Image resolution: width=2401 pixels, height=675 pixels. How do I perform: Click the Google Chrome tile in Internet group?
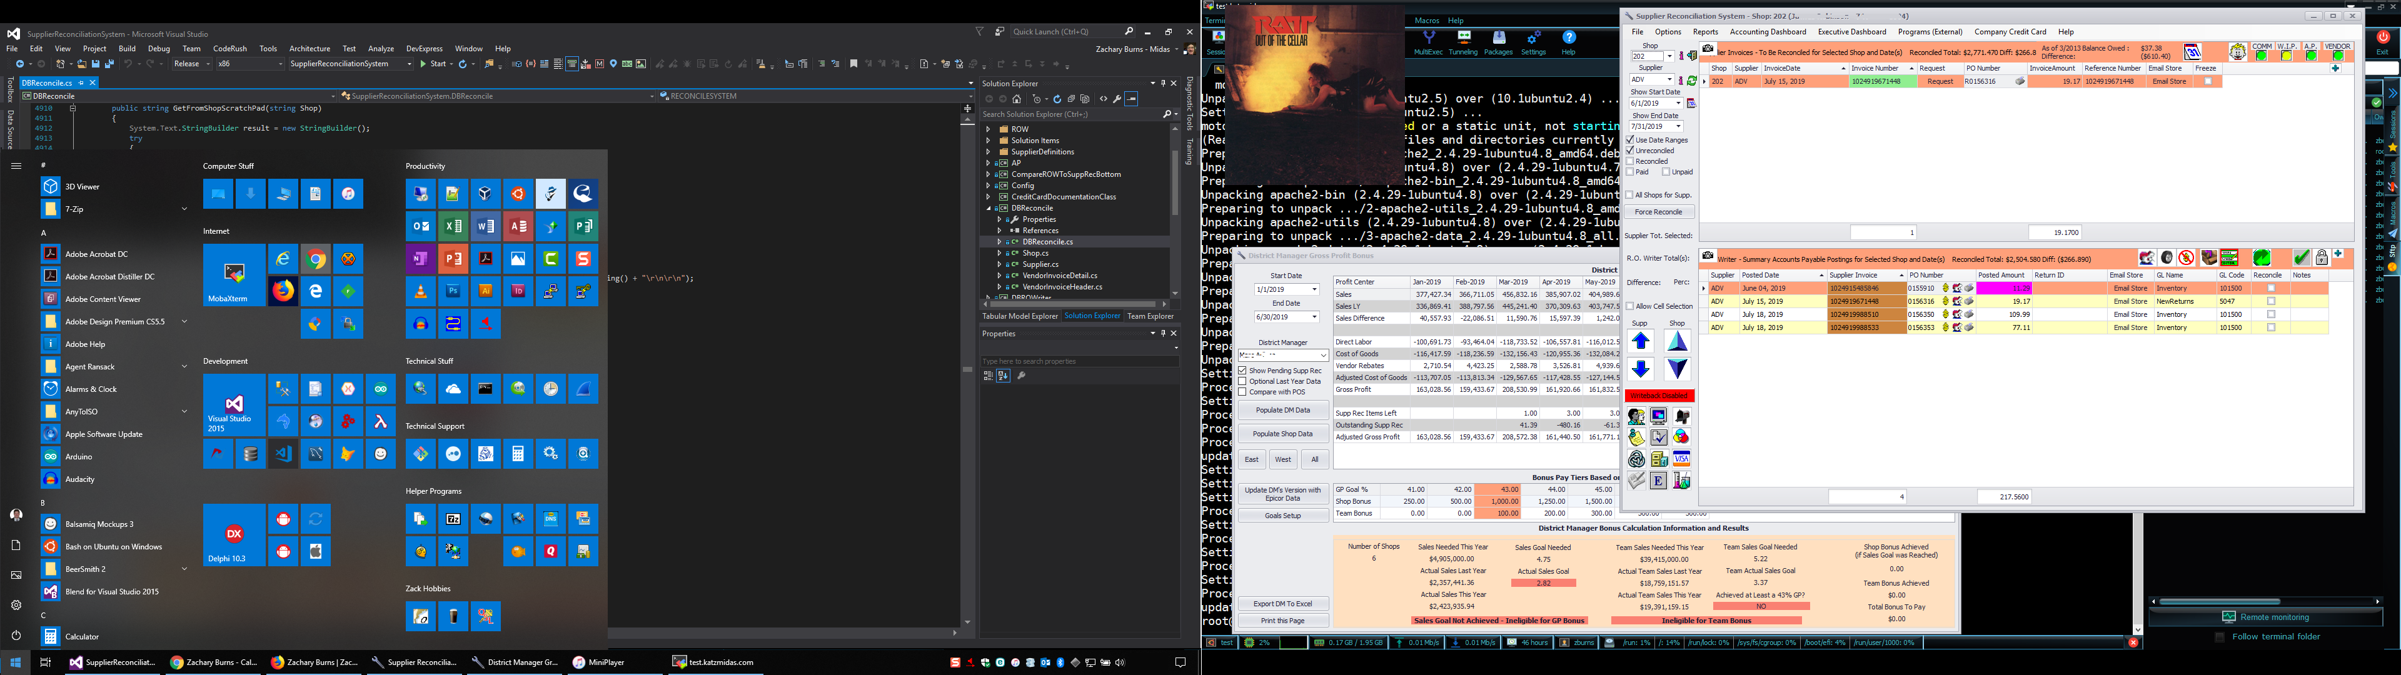[x=316, y=259]
